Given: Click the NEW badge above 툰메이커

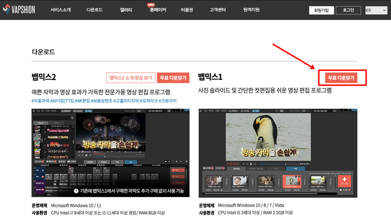Looking at the screenshot, I should (x=151, y=5).
